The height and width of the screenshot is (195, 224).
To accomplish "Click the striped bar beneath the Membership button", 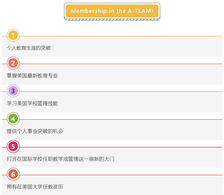I will click(x=112, y=19).
